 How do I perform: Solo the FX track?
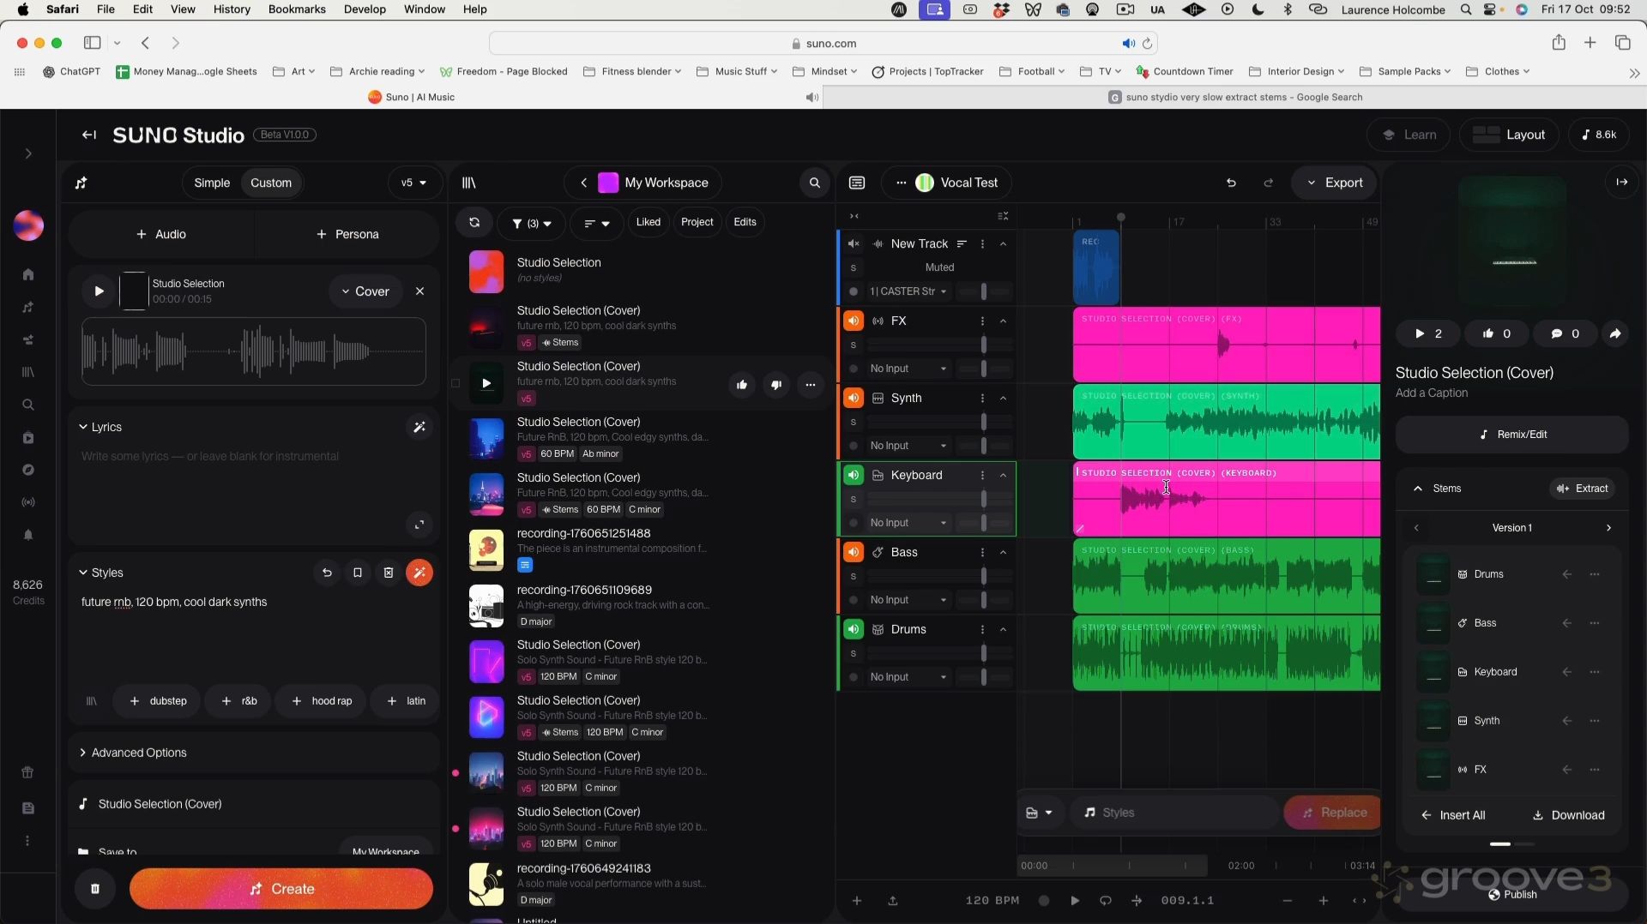[x=854, y=345]
